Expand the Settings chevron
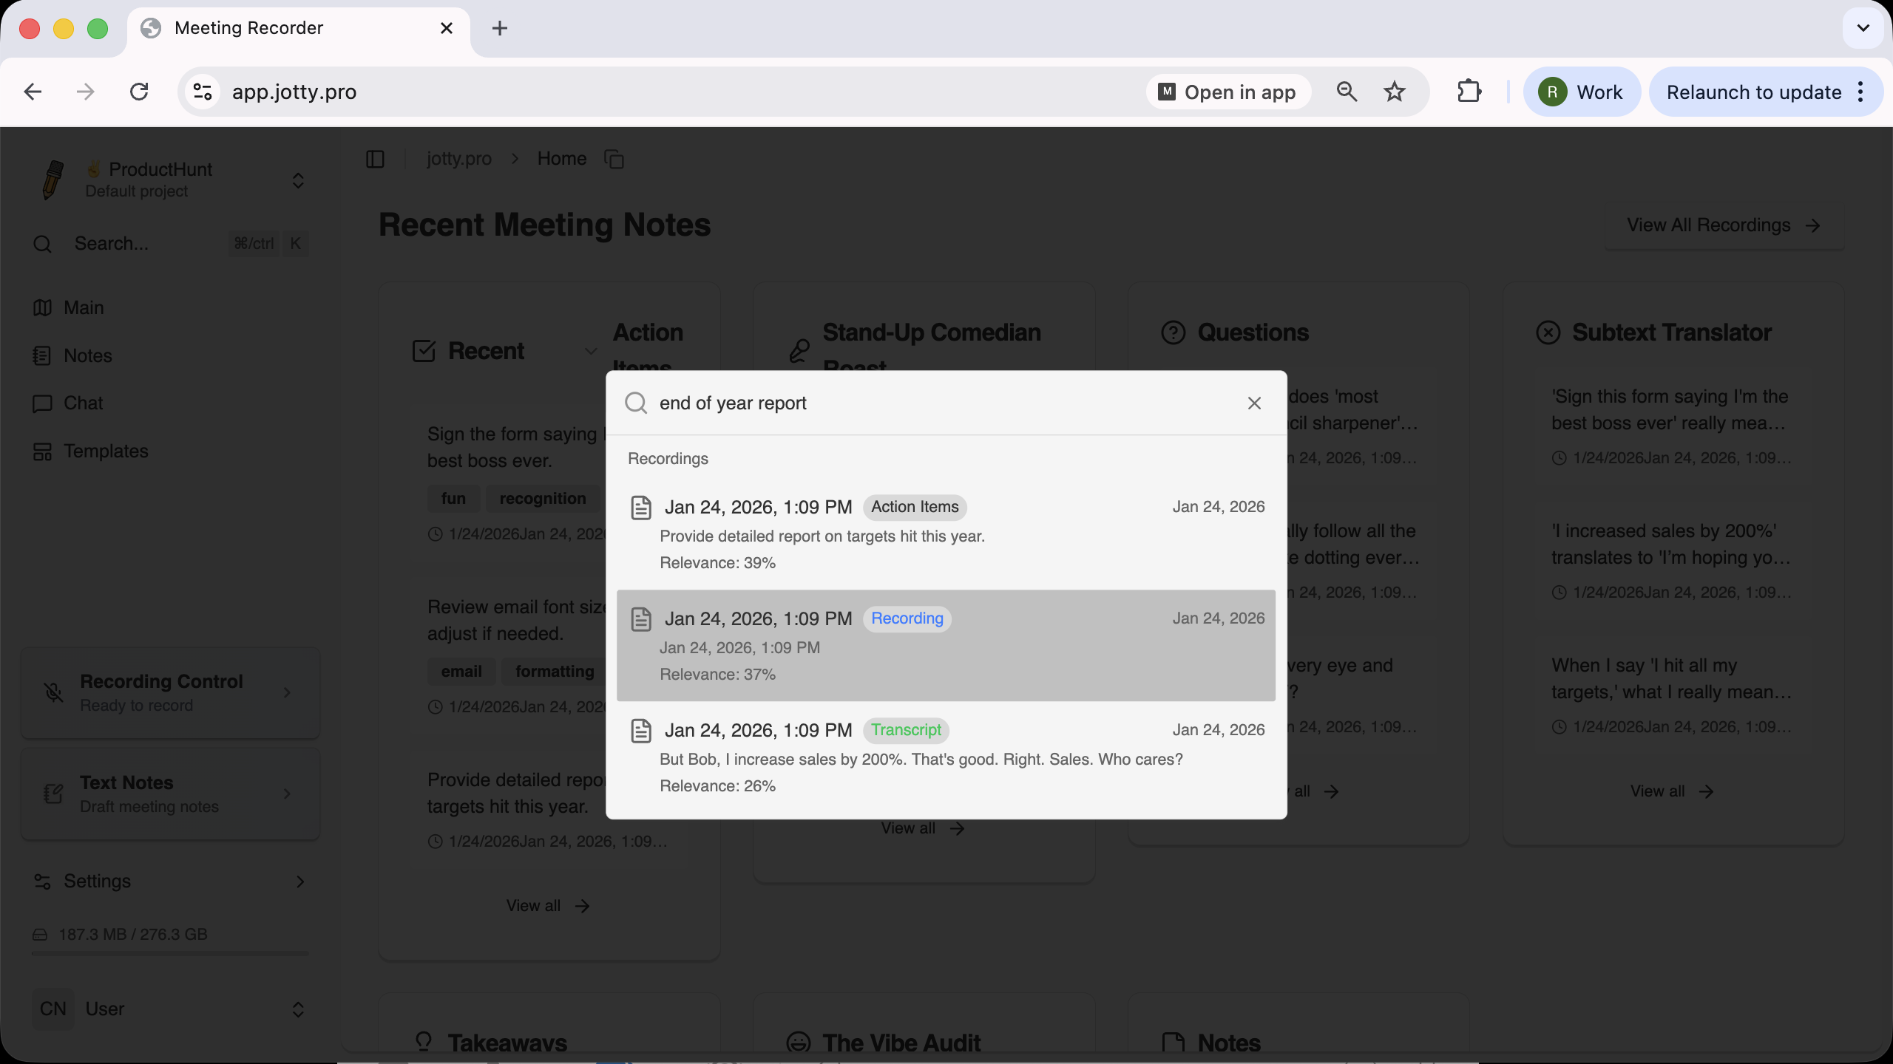1893x1064 pixels. click(299, 881)
